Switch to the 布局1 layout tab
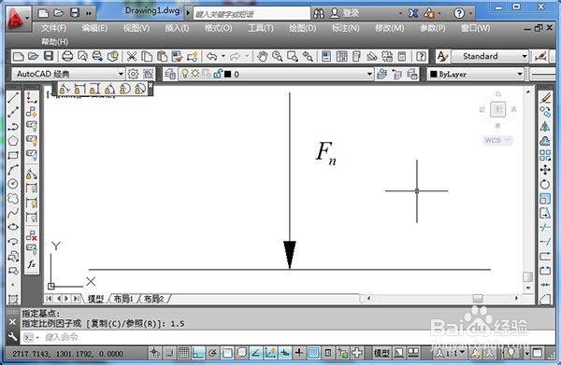The width and height of the screenshot is (561, 365). (x=123, y=299)
